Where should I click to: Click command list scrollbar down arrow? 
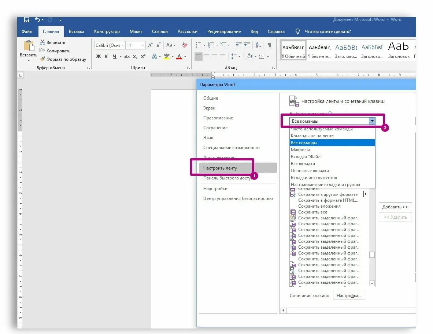pyautogui.click(x=372, y=283)
